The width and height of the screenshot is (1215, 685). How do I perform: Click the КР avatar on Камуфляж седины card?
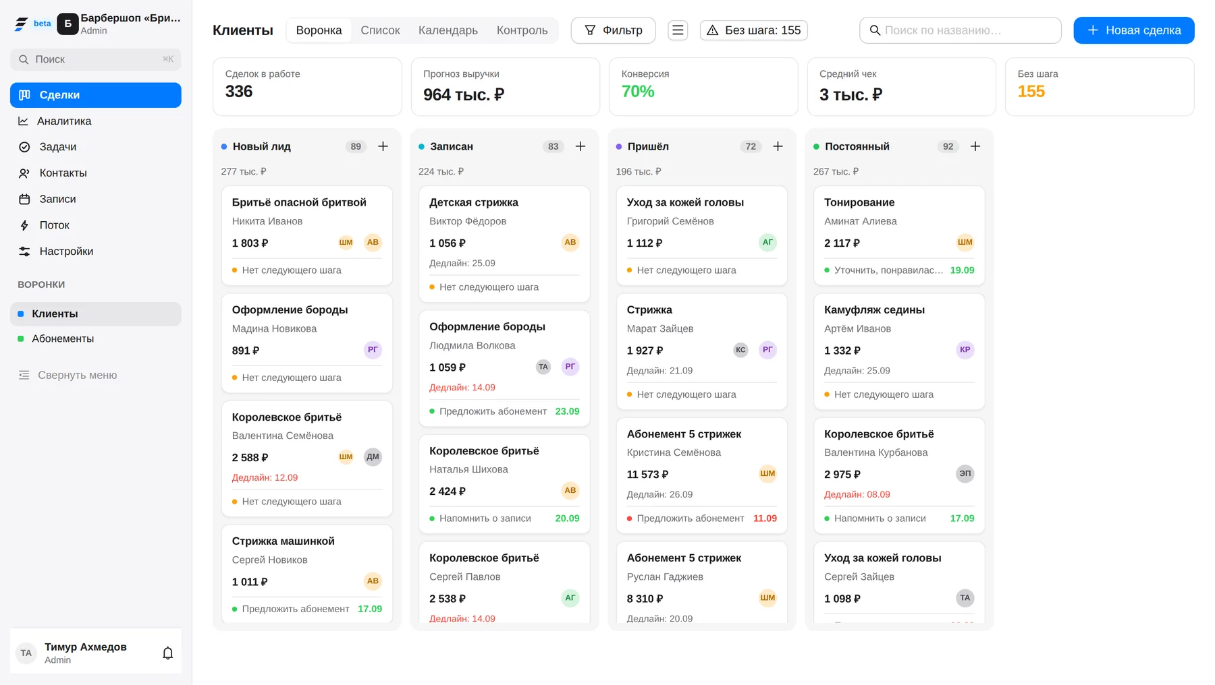tap(965, 350)
